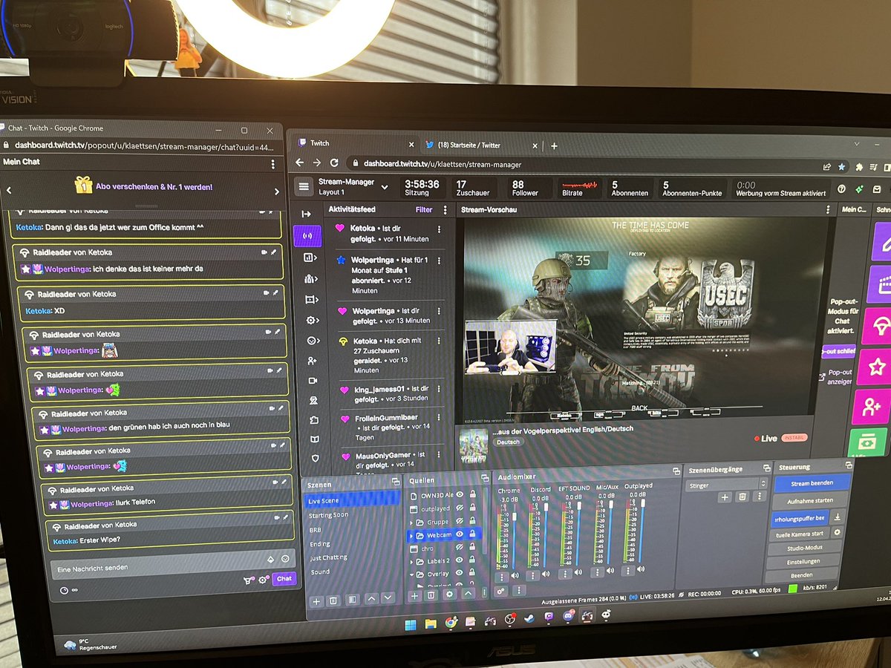
Task: Toggle visibility of the Webcam source
Action: tap(460, 534)
